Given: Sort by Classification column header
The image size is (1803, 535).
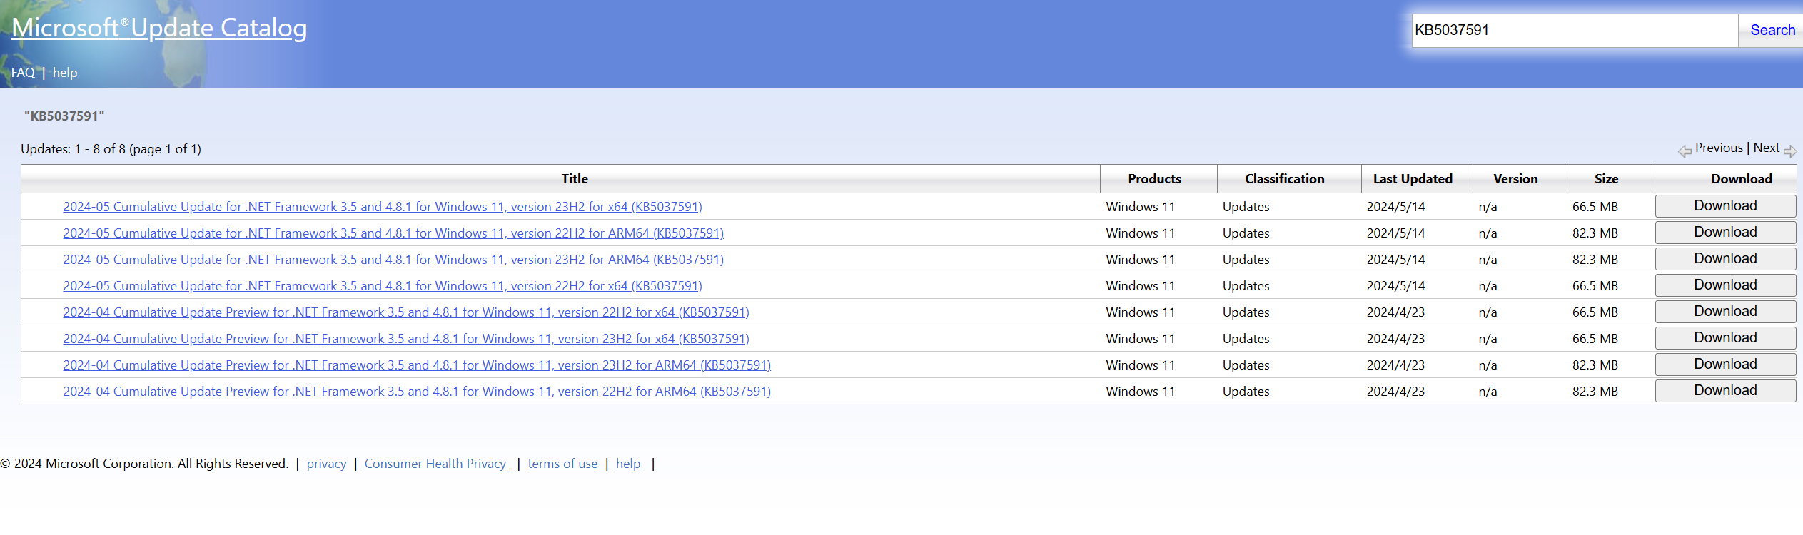Looking at the screenshot, I should [x=1284, y=179].
